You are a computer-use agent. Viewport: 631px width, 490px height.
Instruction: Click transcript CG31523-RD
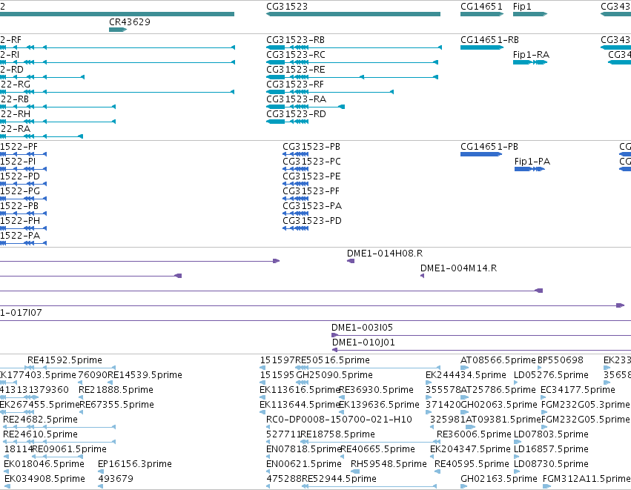point(288,122)
